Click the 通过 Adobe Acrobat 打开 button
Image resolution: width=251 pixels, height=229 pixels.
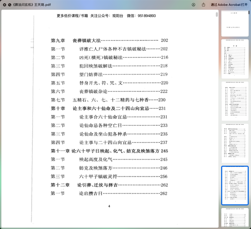pos(229,5)
